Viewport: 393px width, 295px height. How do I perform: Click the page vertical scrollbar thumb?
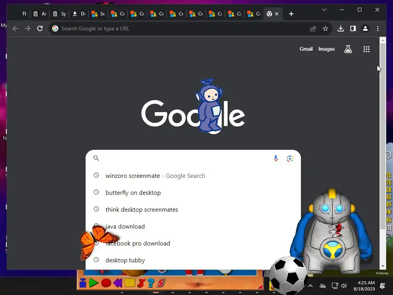(383, 136)
